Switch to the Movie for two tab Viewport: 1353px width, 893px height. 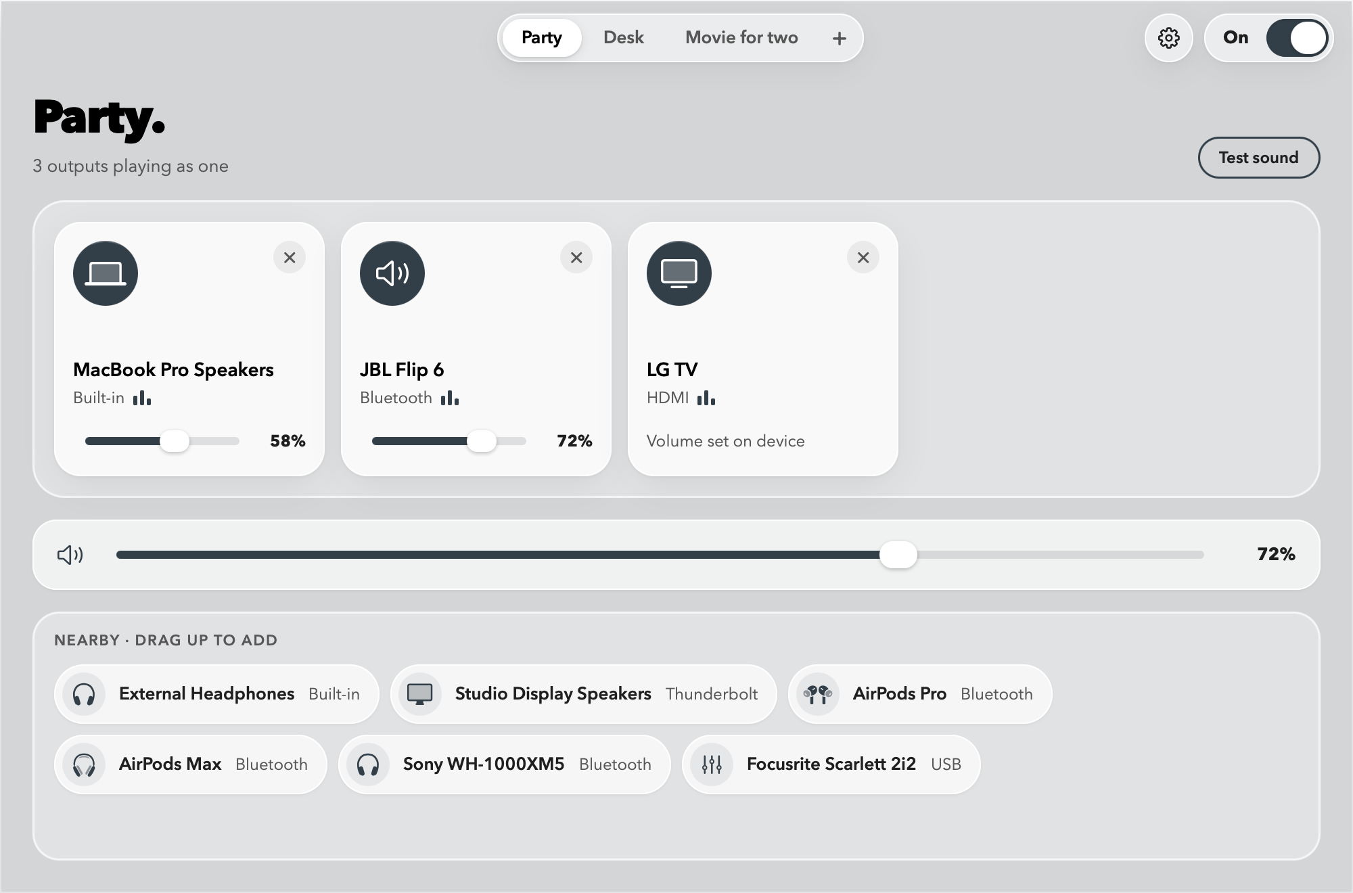(741, 38)
